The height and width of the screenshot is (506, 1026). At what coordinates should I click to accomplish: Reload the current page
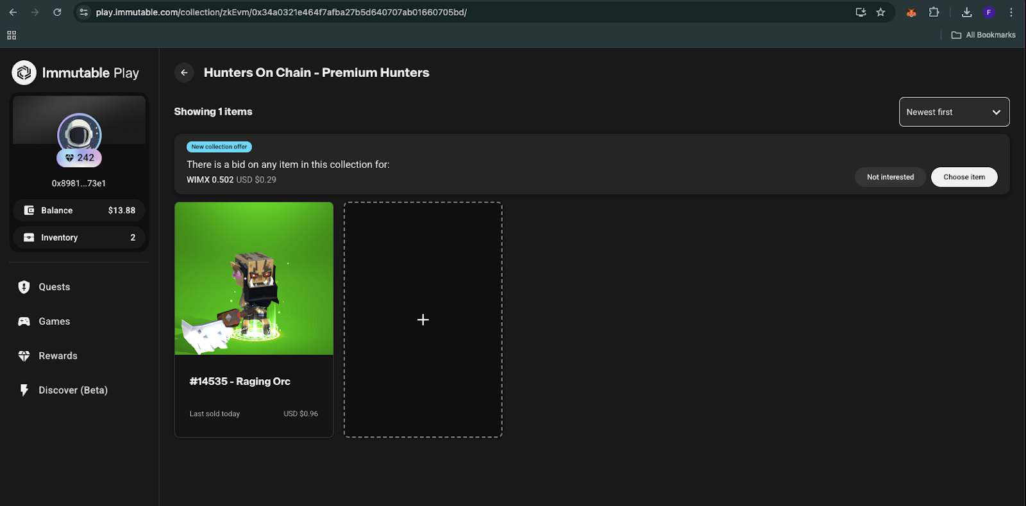click(57, 12)
